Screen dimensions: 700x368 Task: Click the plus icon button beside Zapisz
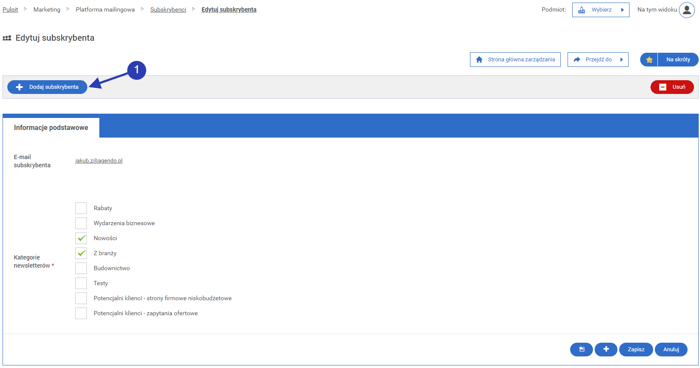pyautogui.click(x=606, y=350)
